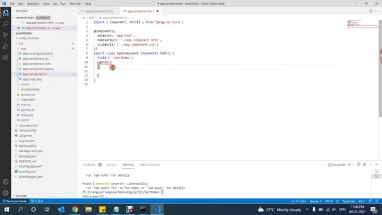Click the editor vertical scrollbar

[x=380, y=68]
